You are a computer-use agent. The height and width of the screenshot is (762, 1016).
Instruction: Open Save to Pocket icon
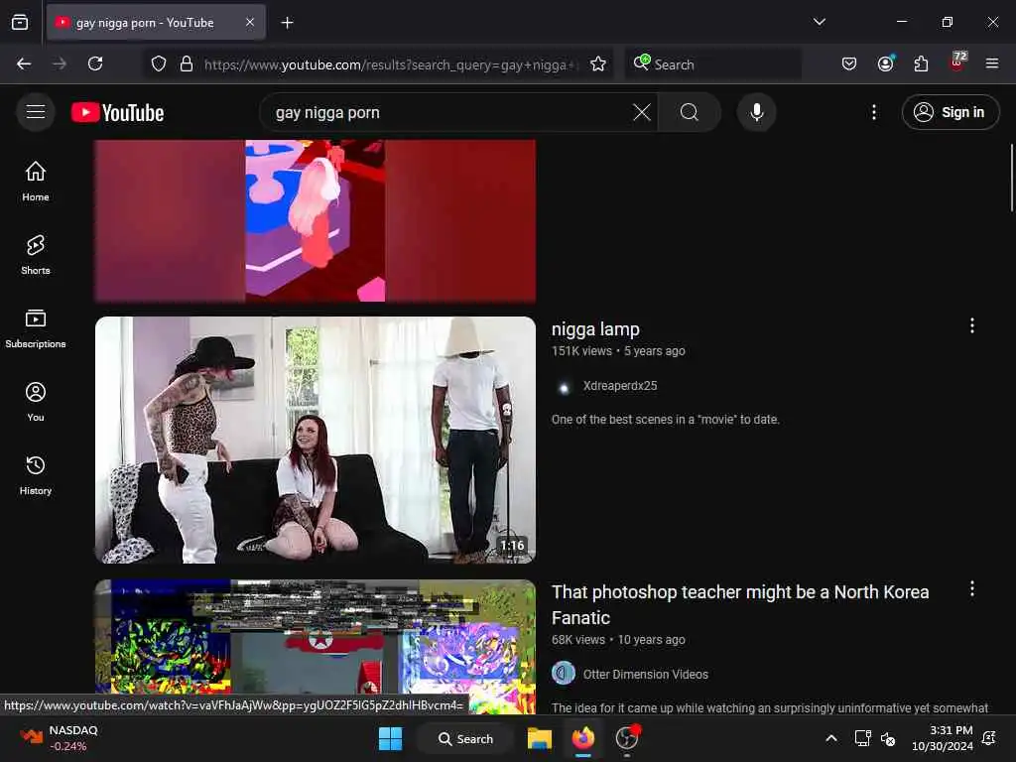[849, 63]
